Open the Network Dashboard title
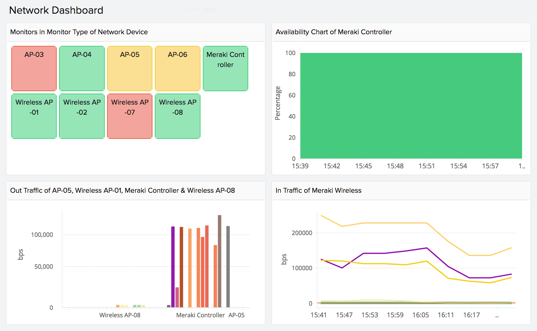Image resolution: width=537 pixels, height=331 pixels. coord(56,10)
